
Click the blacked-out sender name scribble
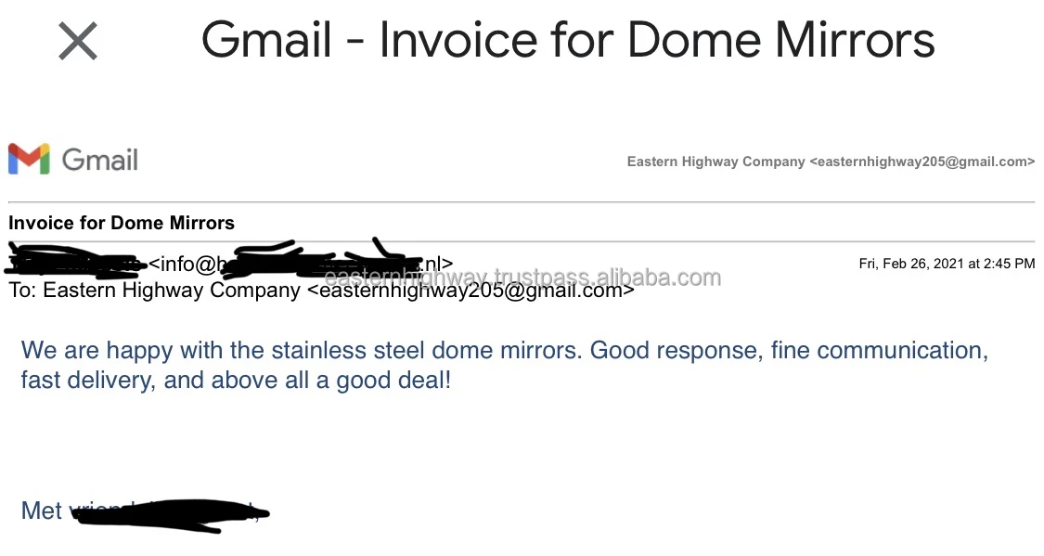74,260
